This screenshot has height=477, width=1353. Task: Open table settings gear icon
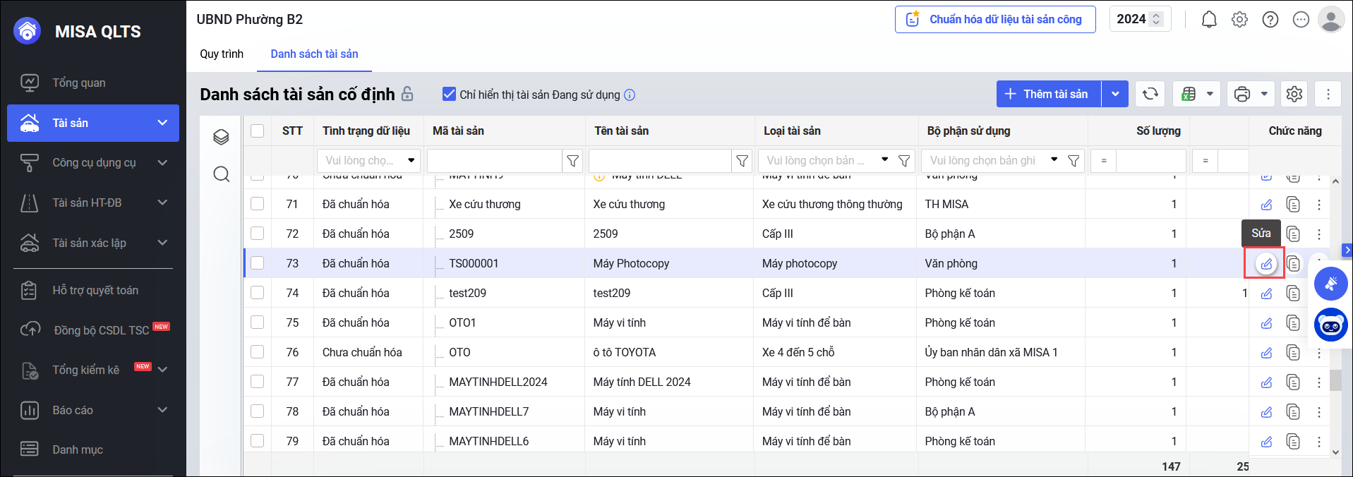pyautogui.click(x=1294, y=94)
